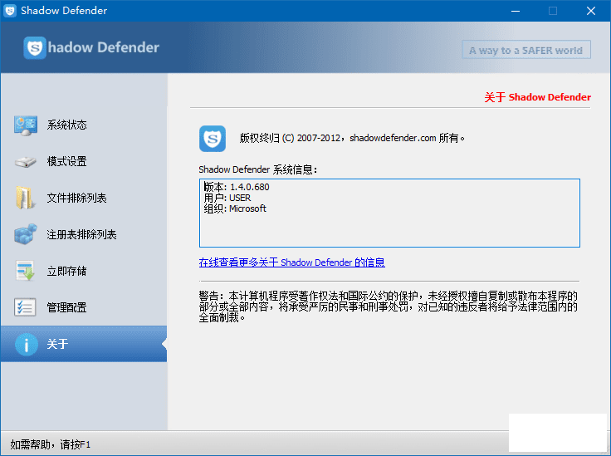Screen dimensions: 611x456
Task: Click the Shadow Defender shield logo in header
Action: pyautogui.click(x=35, y=48)
